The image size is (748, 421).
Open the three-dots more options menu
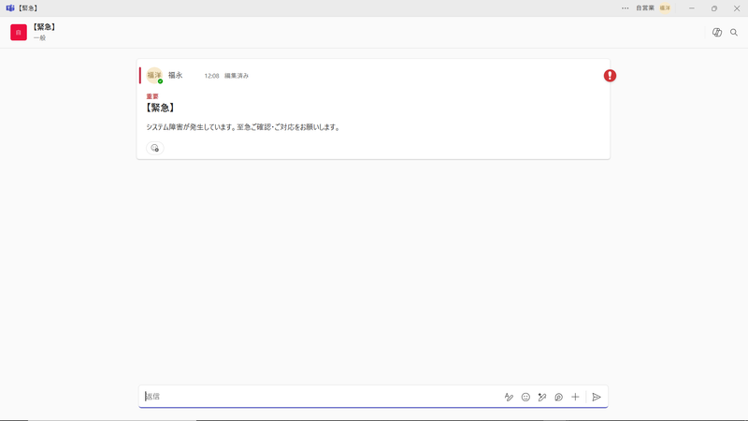point(625,8)
